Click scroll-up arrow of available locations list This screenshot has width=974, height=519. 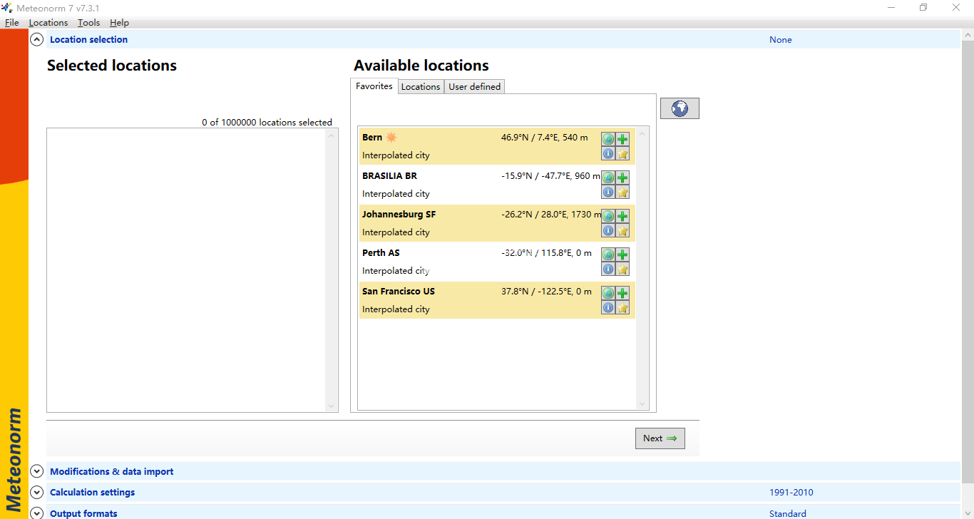[642, 133]
